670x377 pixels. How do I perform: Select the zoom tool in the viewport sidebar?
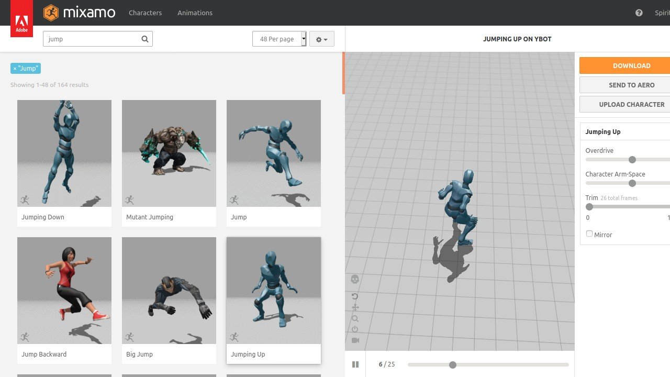point(355,318)
